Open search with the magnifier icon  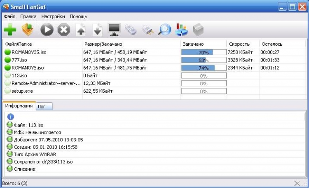(165, 30)
